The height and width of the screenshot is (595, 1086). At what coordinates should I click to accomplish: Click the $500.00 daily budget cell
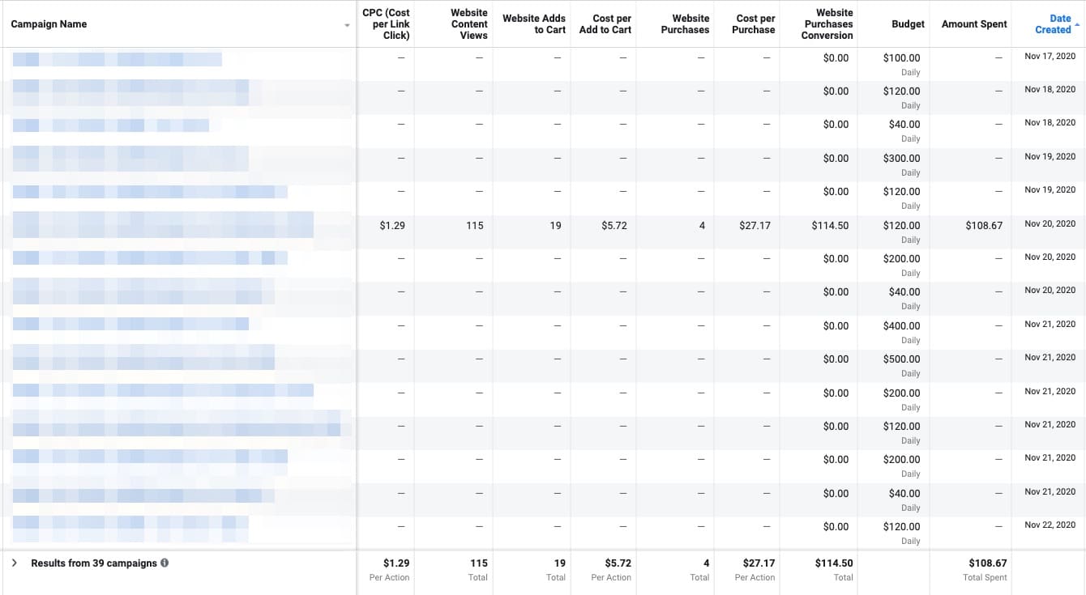click(901, 359)
